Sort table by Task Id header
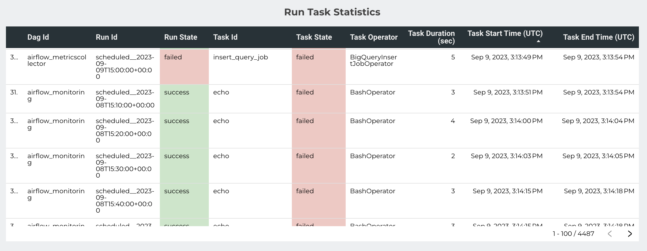Image resolution: width=647 pixels, height=251 pixels. coord(225,37)
